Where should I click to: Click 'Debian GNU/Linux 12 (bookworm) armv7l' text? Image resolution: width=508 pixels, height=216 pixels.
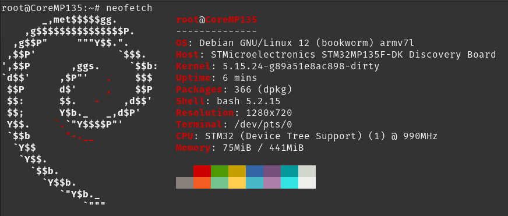[306, 43]
